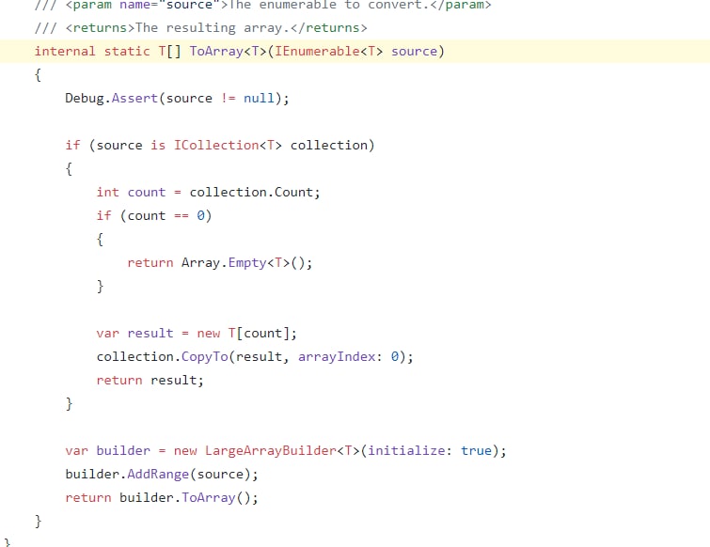Click the ToArray<T> method name in the signature
The height and width of the screenshot is (547, 710).
(228, 51)
